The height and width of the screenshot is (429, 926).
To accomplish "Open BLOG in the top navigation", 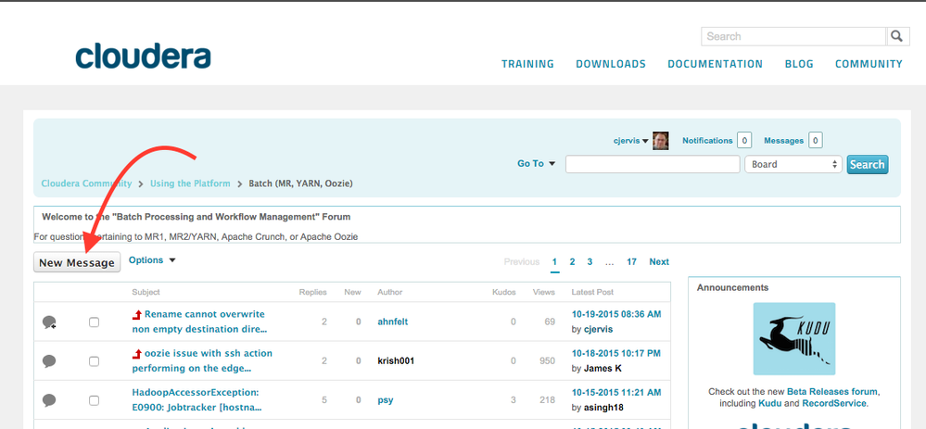I will coord(799,64).
